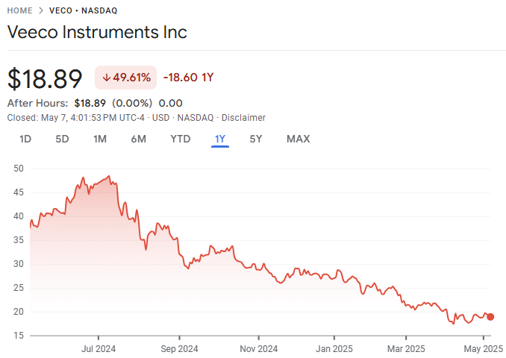Click the red endpoint dot on the chart
The height and width of the screenshot is (358, 506).
point(490,317)
